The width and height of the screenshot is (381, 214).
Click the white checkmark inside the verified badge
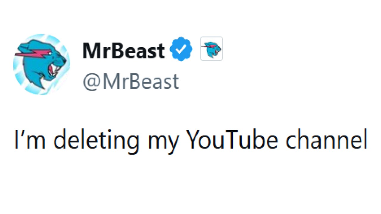click(181, 50)
